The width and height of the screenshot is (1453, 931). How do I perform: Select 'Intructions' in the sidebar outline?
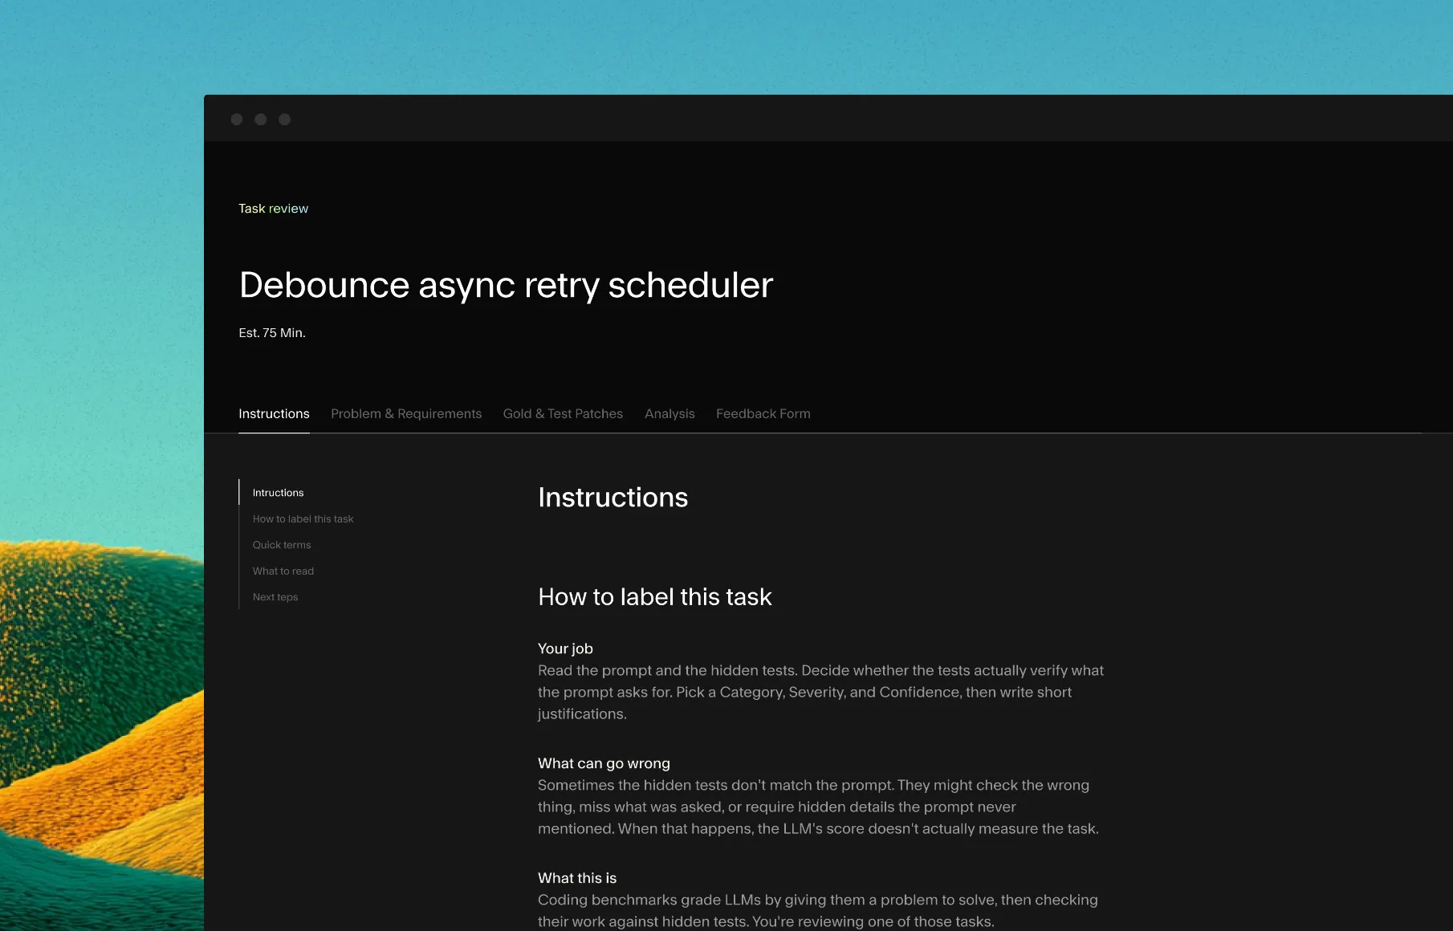click(x=278, y=493)
